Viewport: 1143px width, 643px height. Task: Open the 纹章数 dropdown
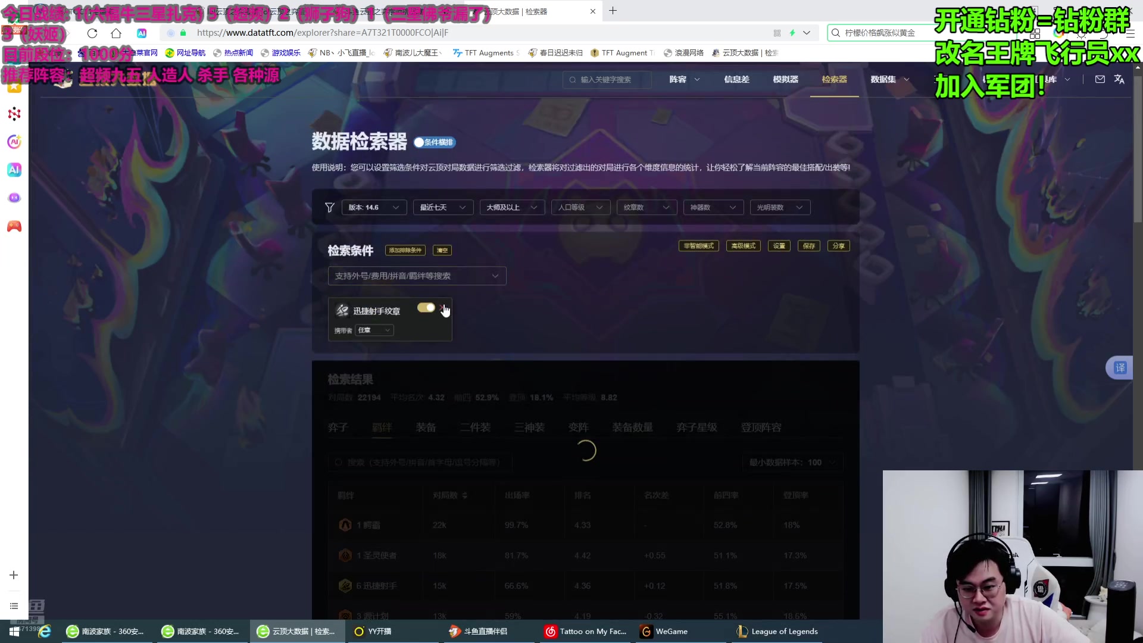click(647, 207)
